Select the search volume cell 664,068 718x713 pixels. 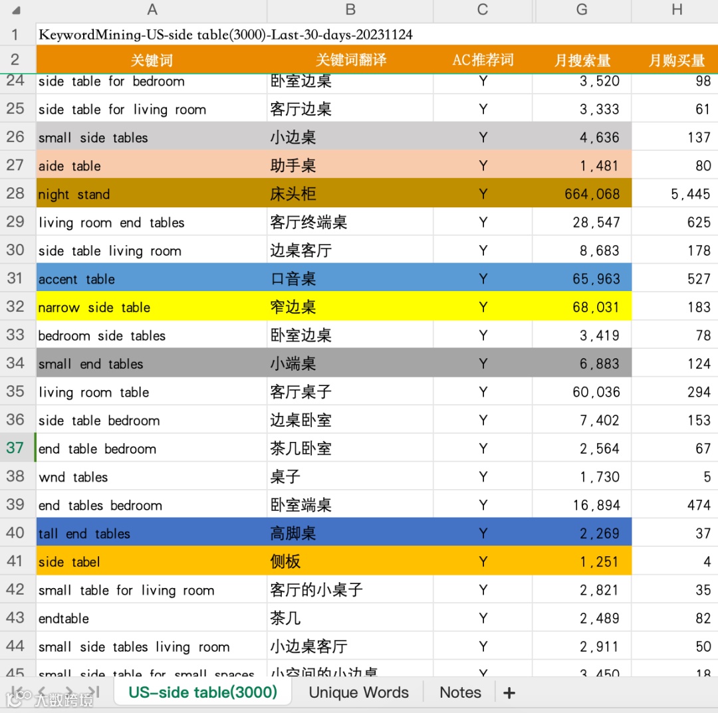click(582, 194)
